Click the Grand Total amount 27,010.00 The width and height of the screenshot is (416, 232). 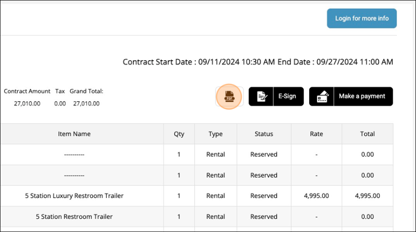(x=86, y=103)
